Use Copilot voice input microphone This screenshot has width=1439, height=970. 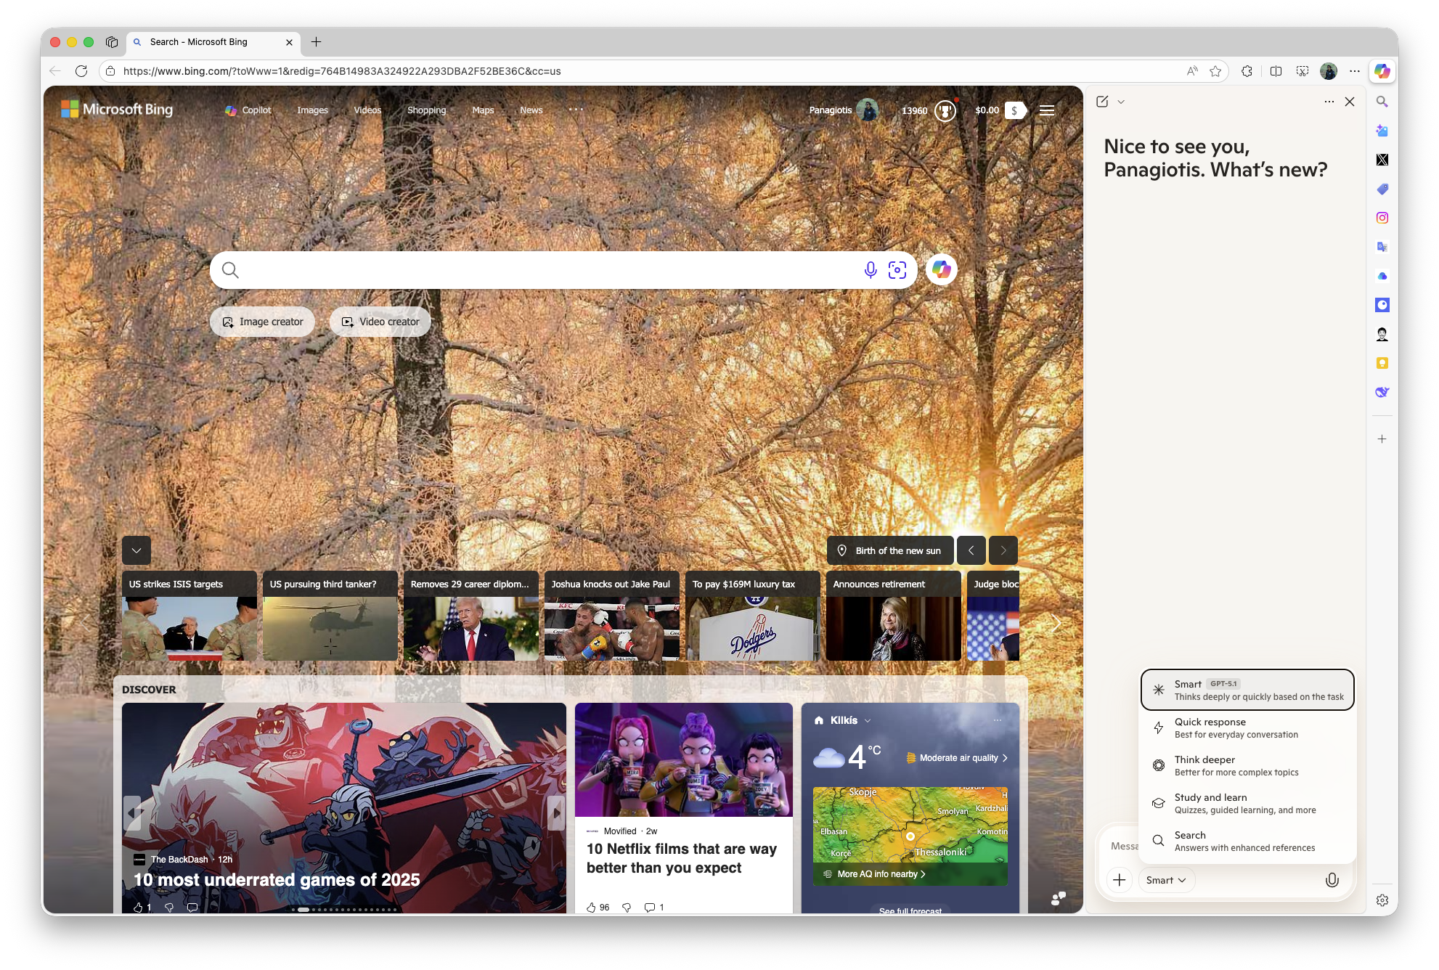coord(1332,879)
